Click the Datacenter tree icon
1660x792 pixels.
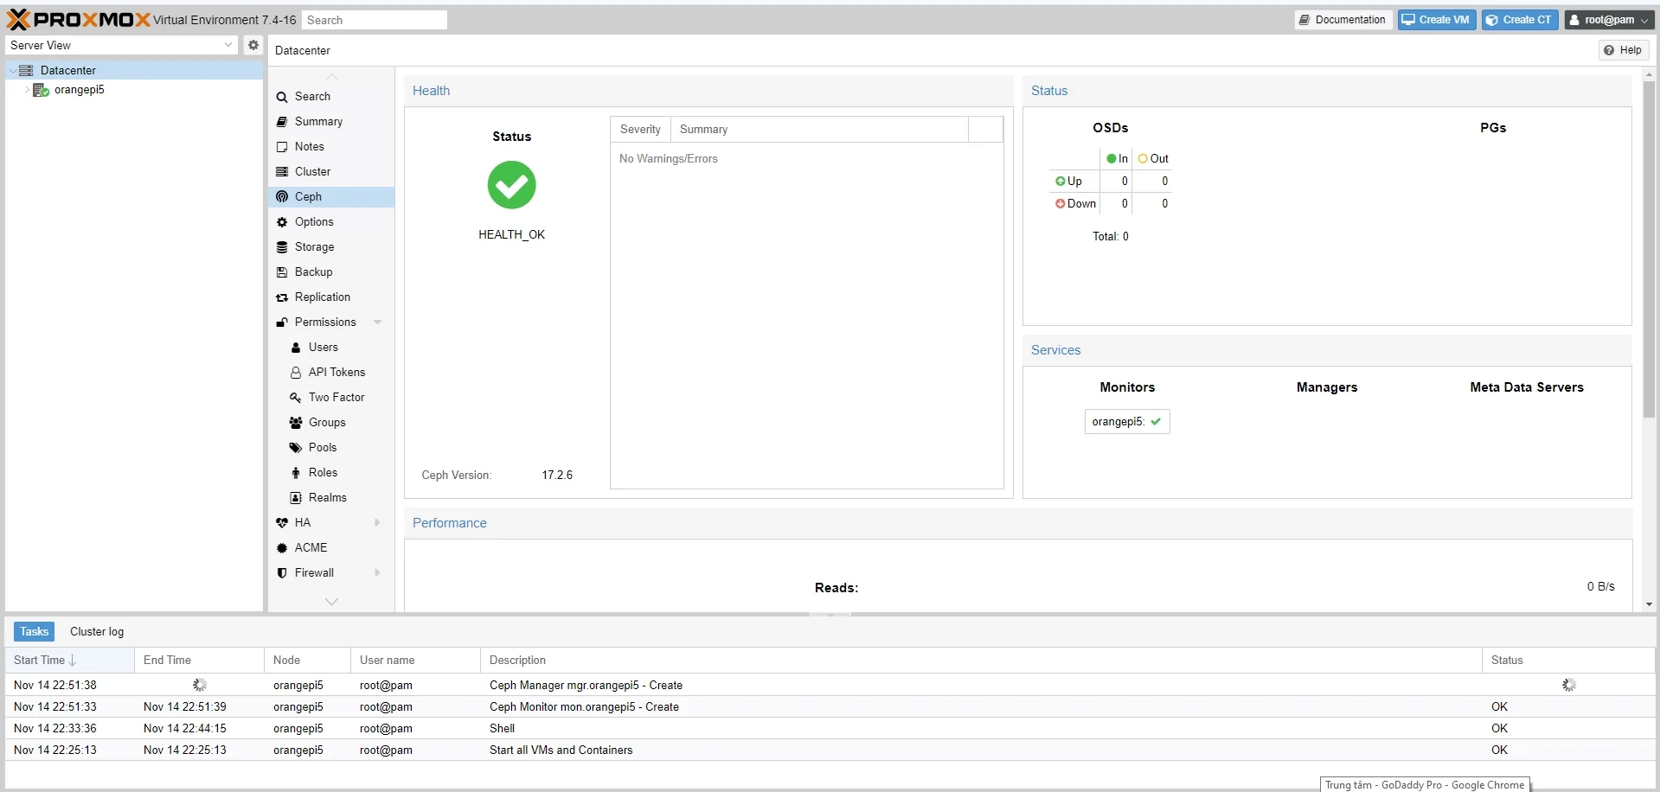point(26,70)
